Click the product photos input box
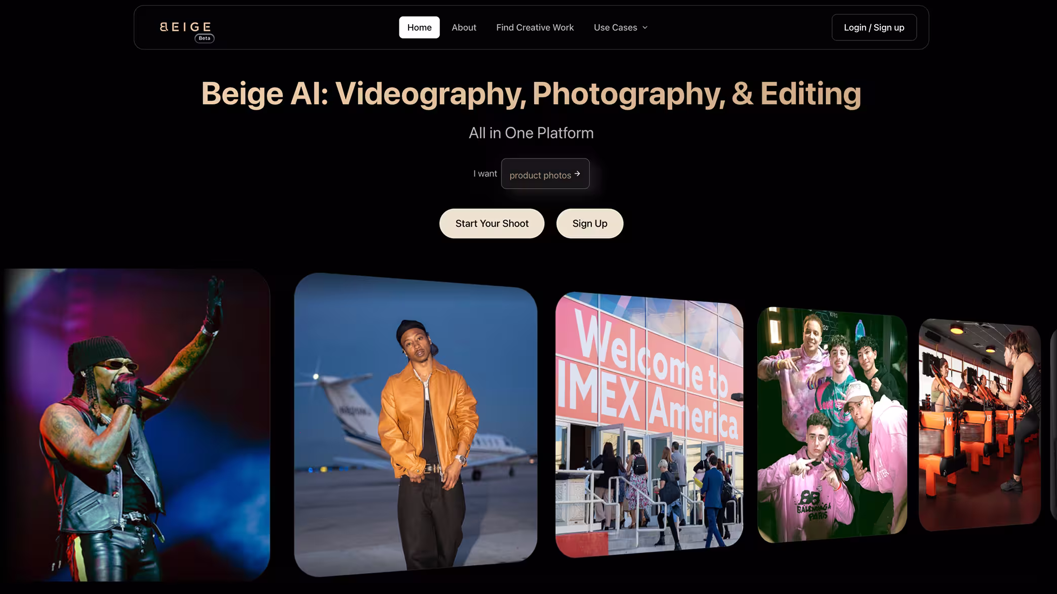1057x594 pixels. [545, 174]
